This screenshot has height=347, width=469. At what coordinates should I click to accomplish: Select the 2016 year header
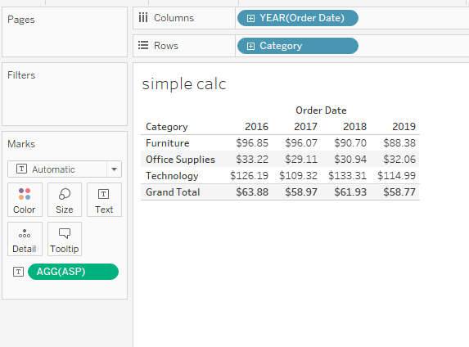[256, 127]
